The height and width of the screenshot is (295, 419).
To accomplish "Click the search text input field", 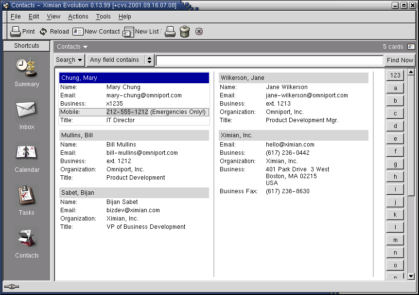I will click(269, 60).
